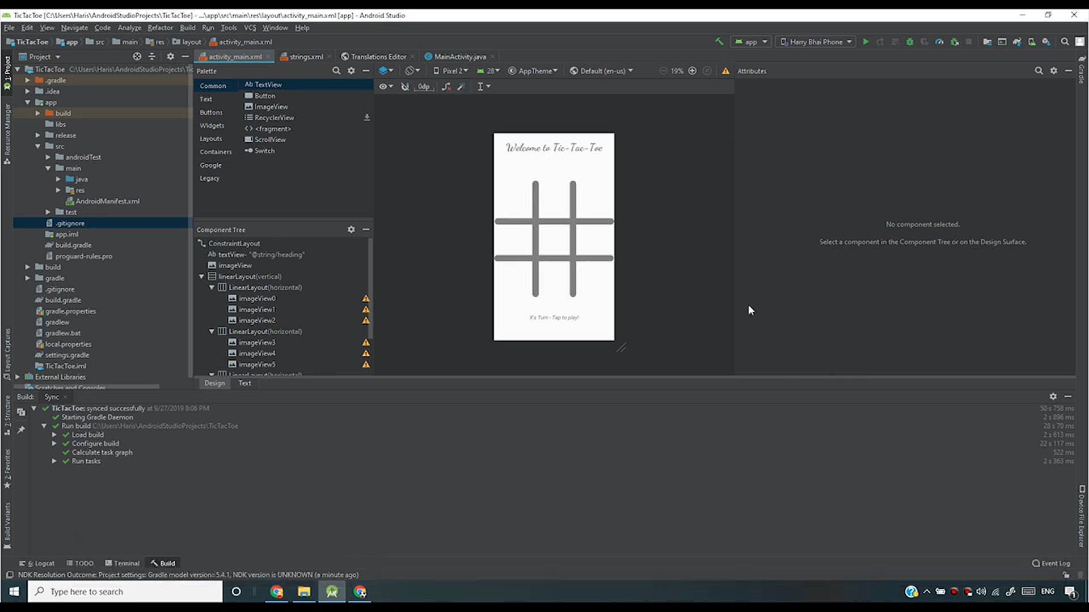Open Project panel gear settings

click(170, 57)
